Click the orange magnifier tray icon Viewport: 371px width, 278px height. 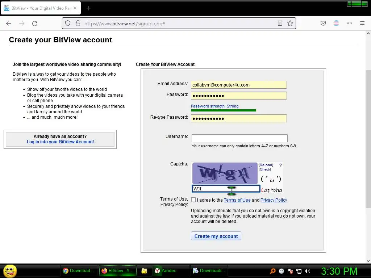273,271
